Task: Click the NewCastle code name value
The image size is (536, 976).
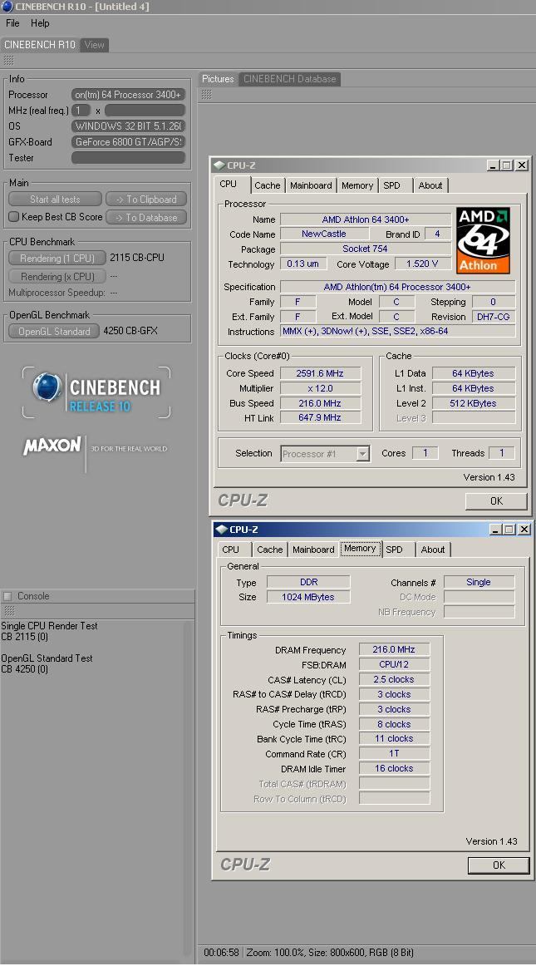Action: point(324,234)
